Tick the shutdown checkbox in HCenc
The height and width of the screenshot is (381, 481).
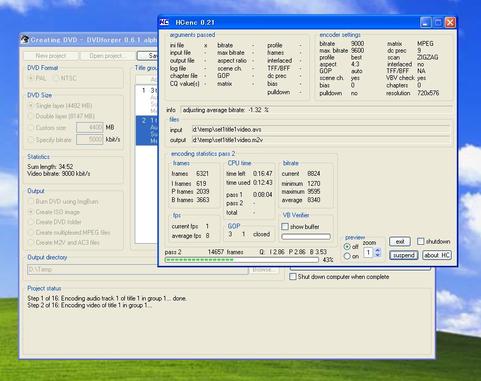click(420, 242)
